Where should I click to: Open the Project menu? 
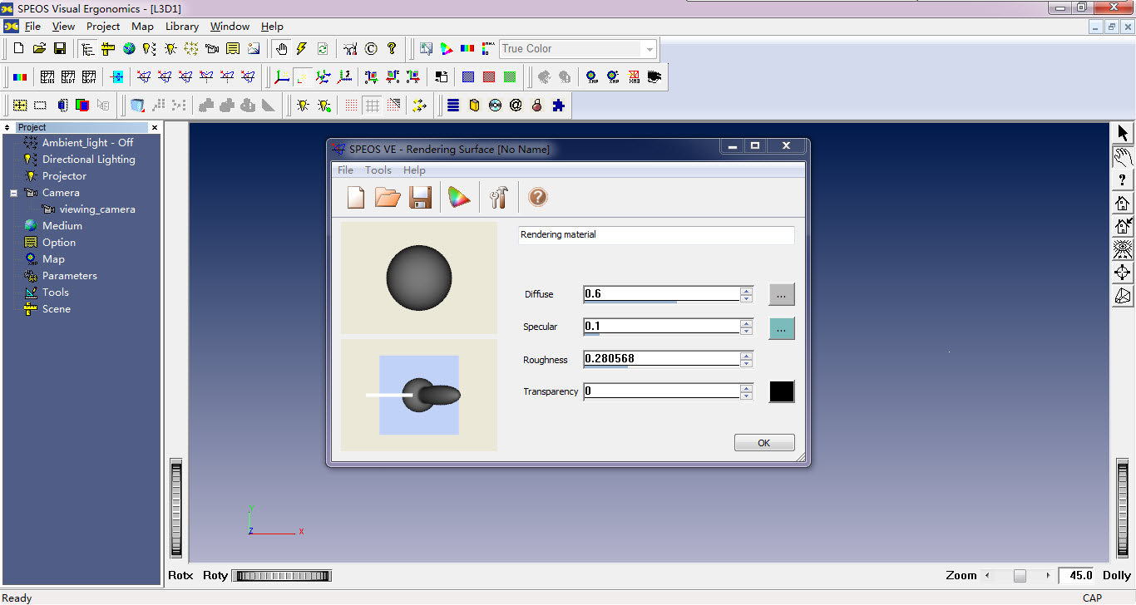click(103, 27)
